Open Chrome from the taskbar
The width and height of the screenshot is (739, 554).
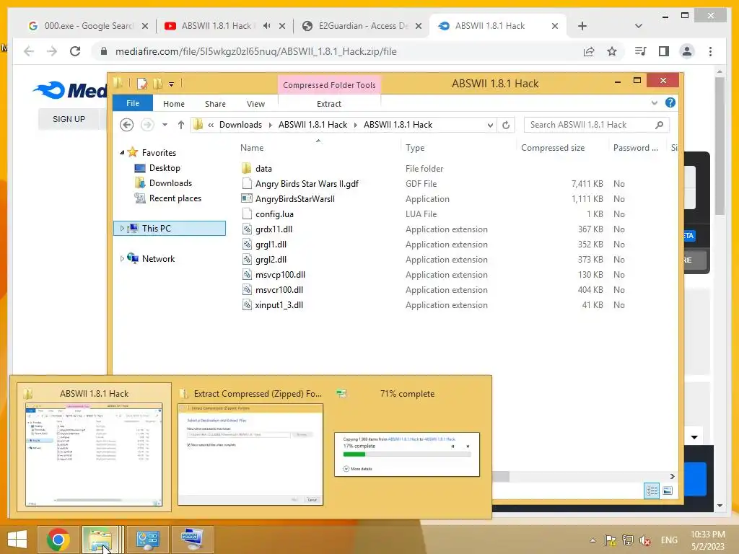tap(58, 540)
